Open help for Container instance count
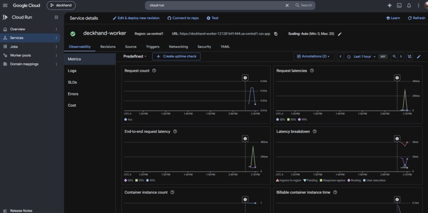Image resolution: width=428 pixels, height=213 pixels. 172,192
